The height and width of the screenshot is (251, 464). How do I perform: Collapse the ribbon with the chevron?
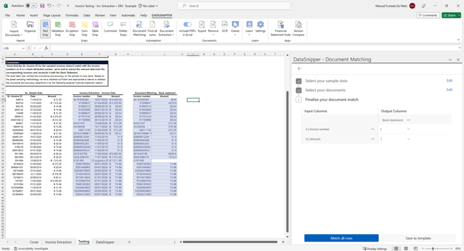click(459, 40)
